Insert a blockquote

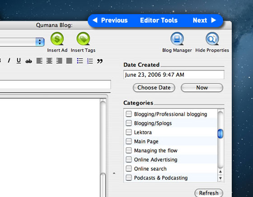pyautogui.click(x=100, y=61)
